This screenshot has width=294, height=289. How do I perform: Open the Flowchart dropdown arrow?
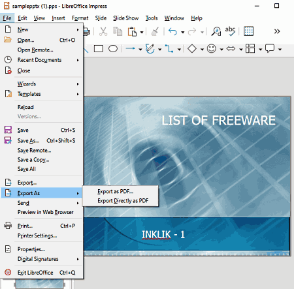(x=260, y=50)
